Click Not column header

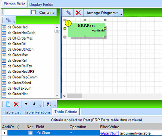(x=29, y=127)
